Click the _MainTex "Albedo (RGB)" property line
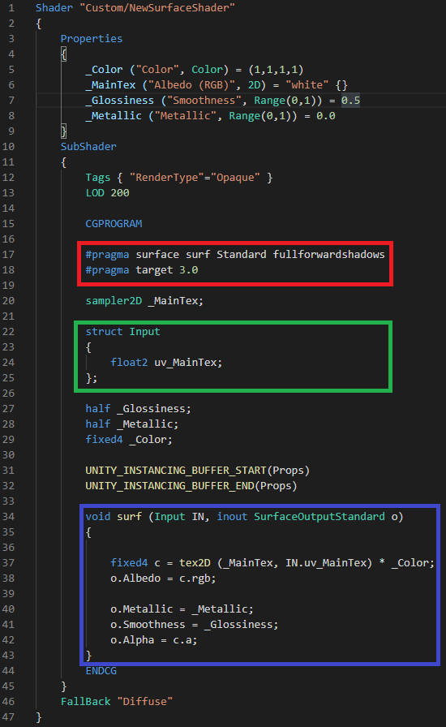 pos(217,85)
